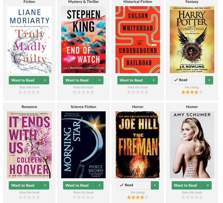Expand shelf options for End of Watch
Viewport: 223px width, 203px height.
(99, 80)
